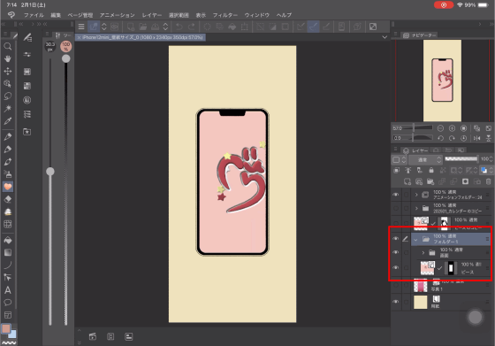Click the navigator Rotate Left icon
This screenshot has height=346, width=495.
pos(441,138)
